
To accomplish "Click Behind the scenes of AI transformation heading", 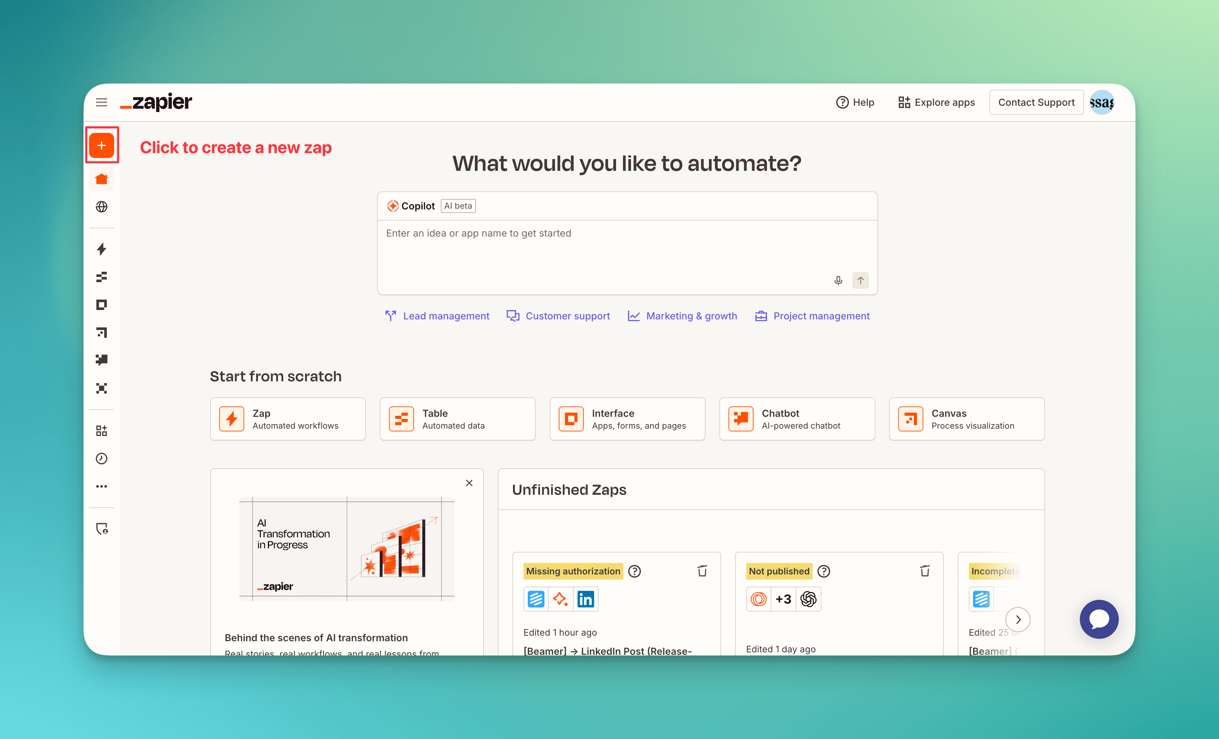I will [x=316, y=638].
